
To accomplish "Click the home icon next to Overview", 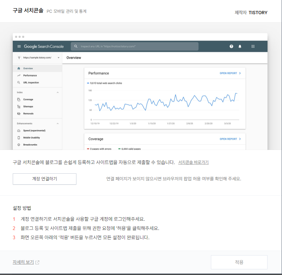I will (19, 68).
